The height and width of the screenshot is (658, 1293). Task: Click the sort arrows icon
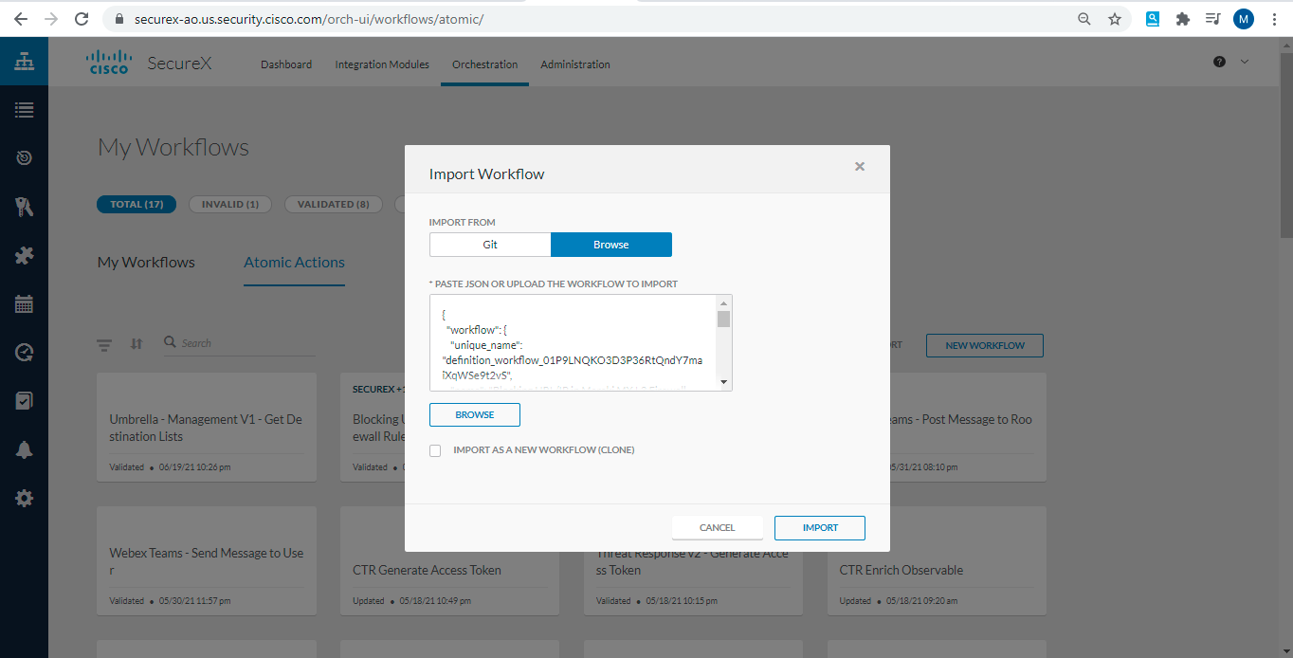[x=136, y=344]
